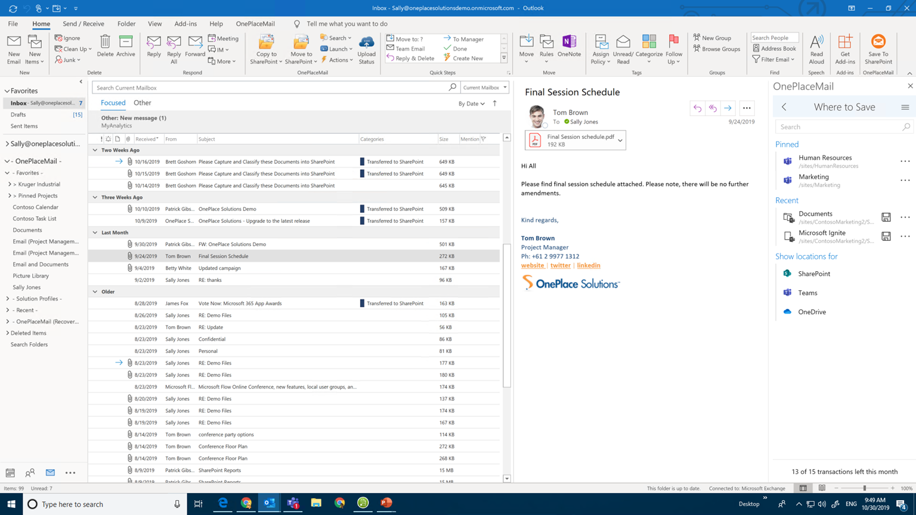The height and width of the screenshot is (515, 916).
Task: Switch to Normal view in status bar
Action: 803,488
